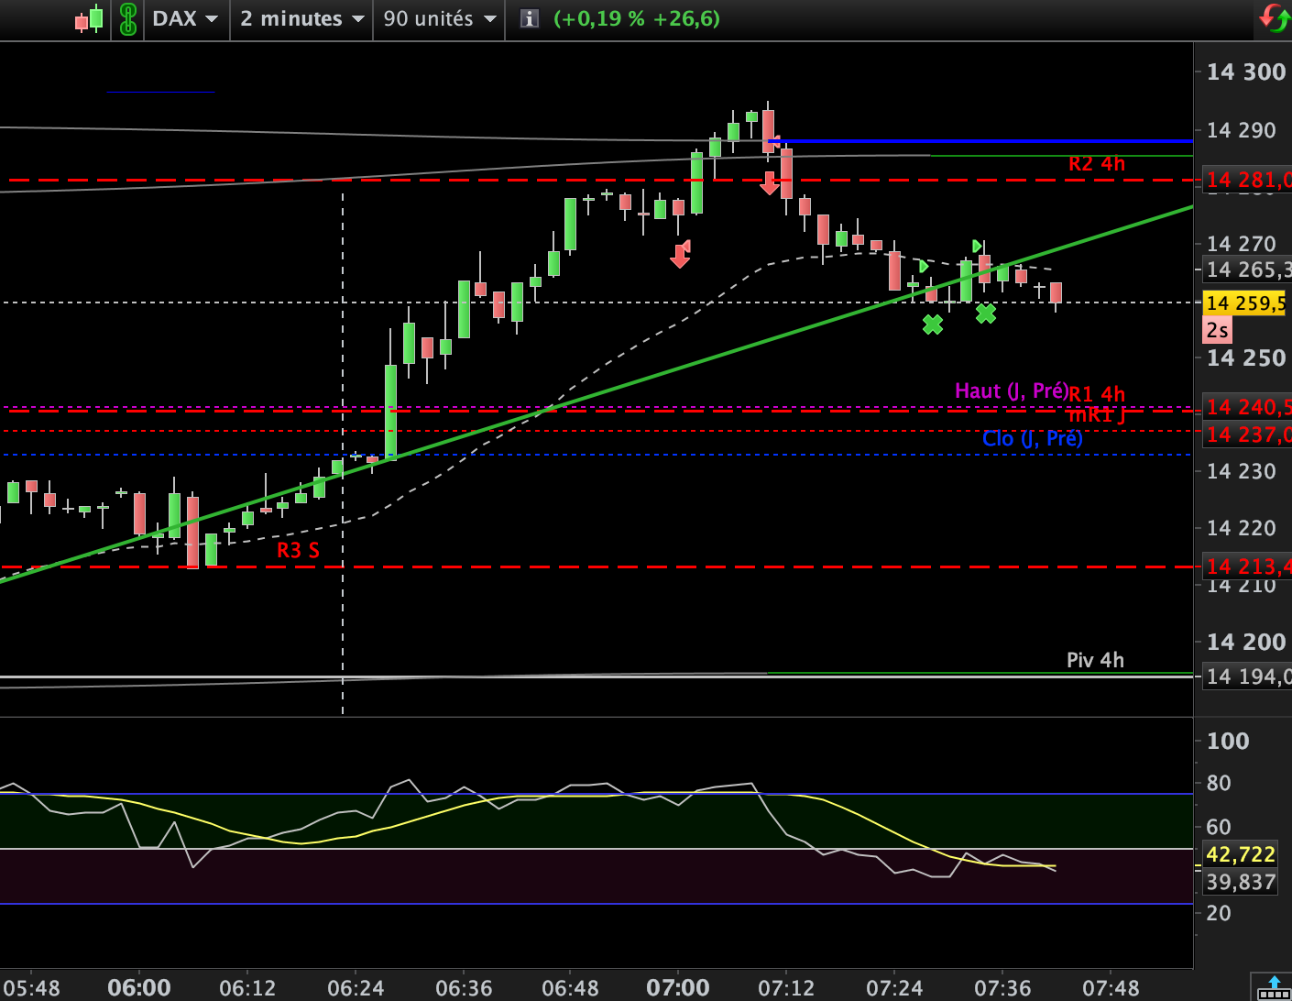Viewport: 1292px width, 1001px height.
Task: Click the 100 indicator scale label
Action: (1228, 742)
